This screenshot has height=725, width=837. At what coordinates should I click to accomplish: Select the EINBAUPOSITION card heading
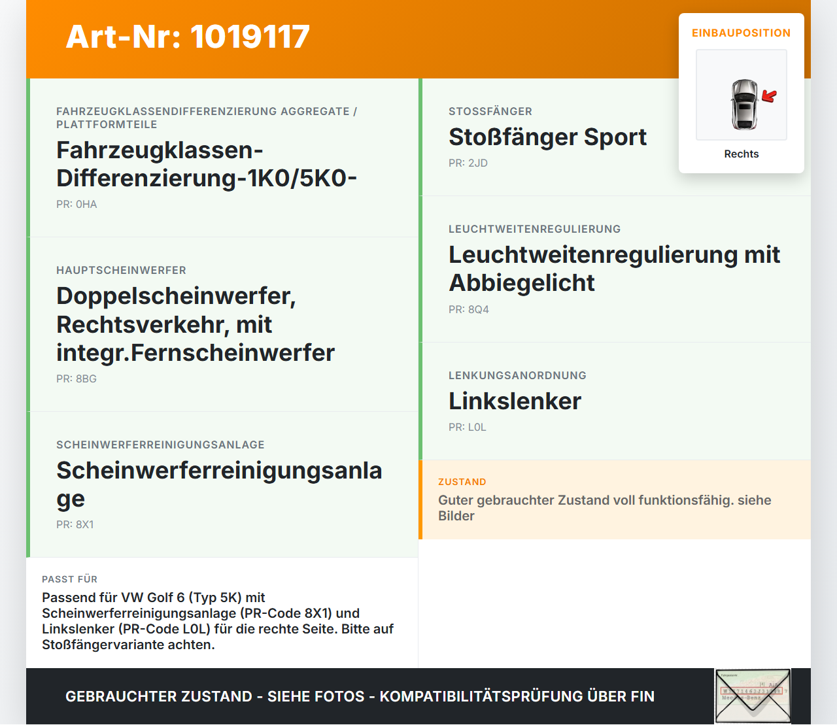click(x=742, y=33)
